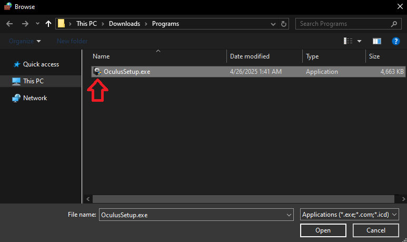
Task: Go back using the left arrow
Action: point(9,24)
